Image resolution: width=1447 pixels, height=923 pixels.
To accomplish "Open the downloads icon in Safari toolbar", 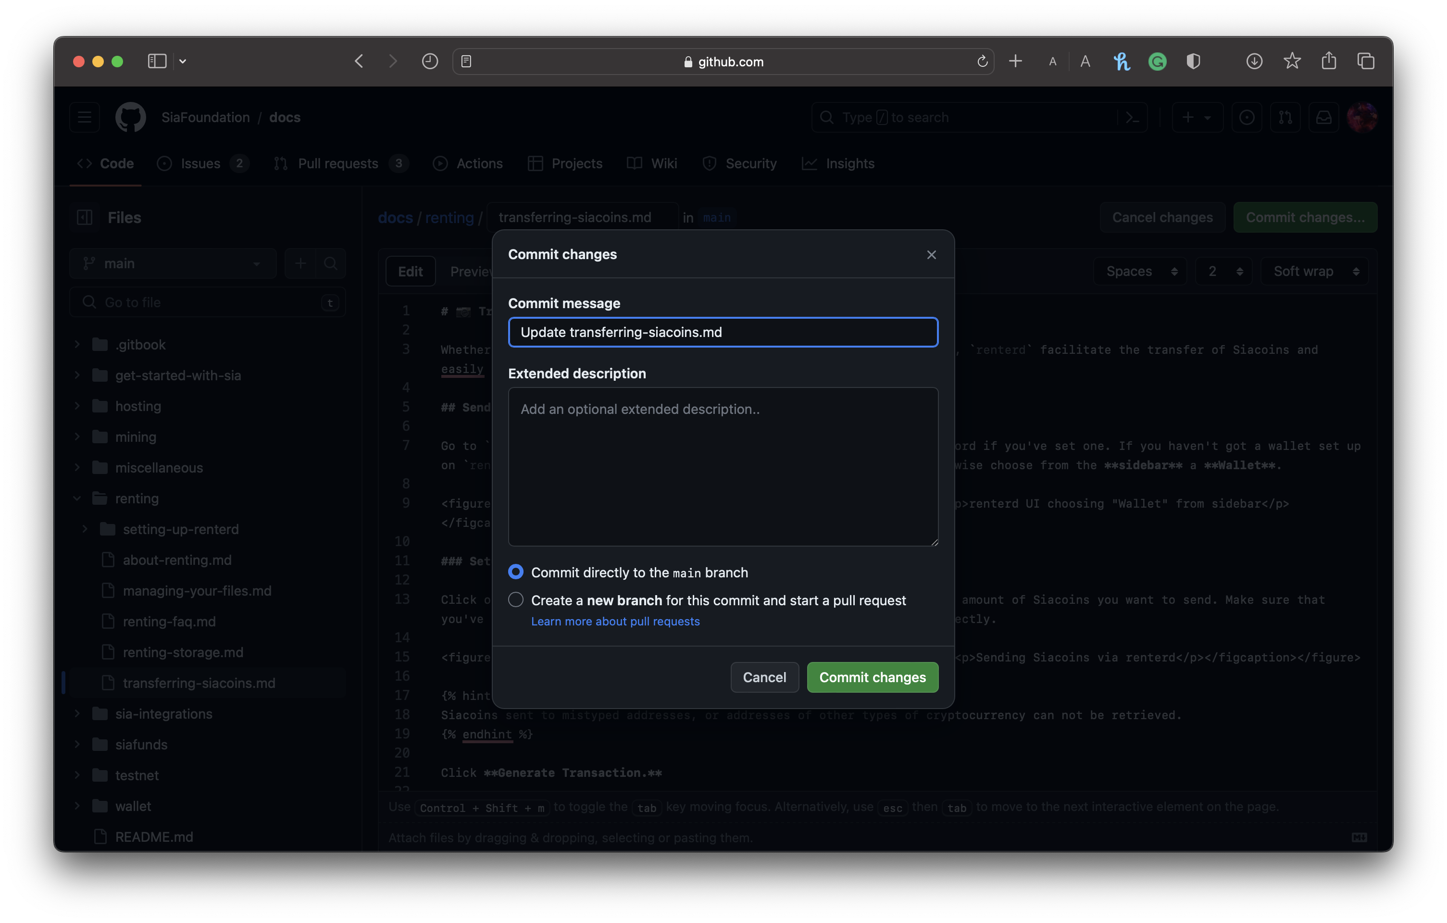I will pyautogui.click(x=1254, y=62).
